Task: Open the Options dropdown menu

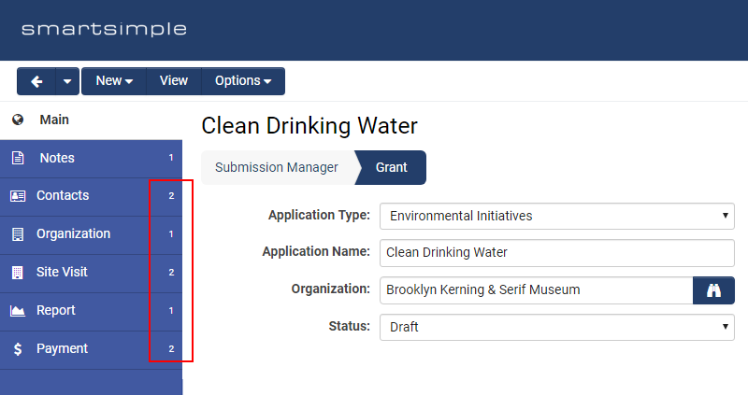Action: pos(243,81)
